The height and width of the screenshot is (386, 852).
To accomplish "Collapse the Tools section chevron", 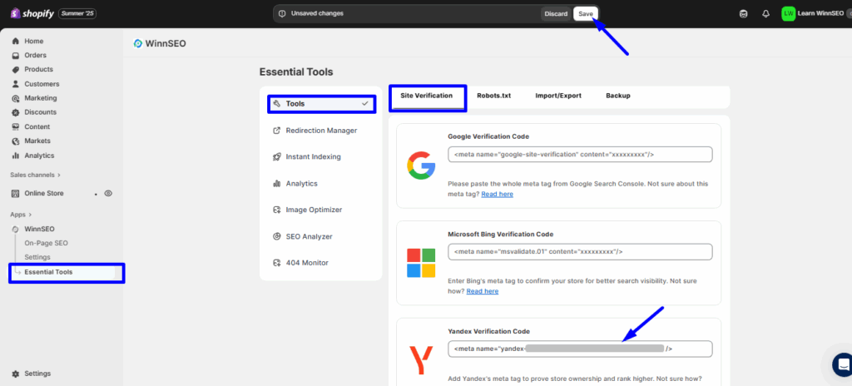I will click(x=365, y=103).
